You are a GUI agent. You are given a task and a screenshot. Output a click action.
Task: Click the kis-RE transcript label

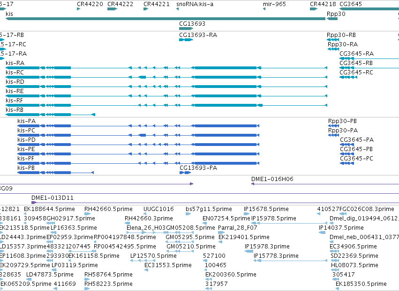pos(15,91)
